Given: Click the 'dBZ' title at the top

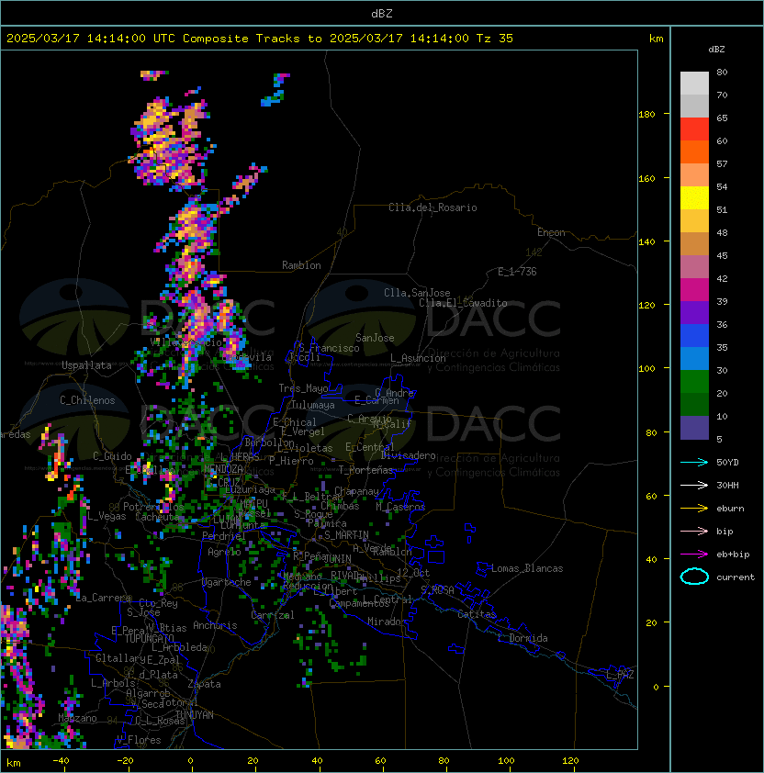Looking at the screenshot, I should click(x=382, y=14).
